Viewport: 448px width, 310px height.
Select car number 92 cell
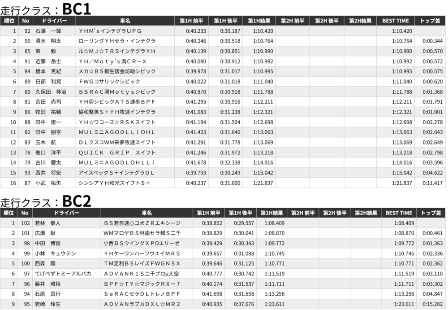pos(27,31)
